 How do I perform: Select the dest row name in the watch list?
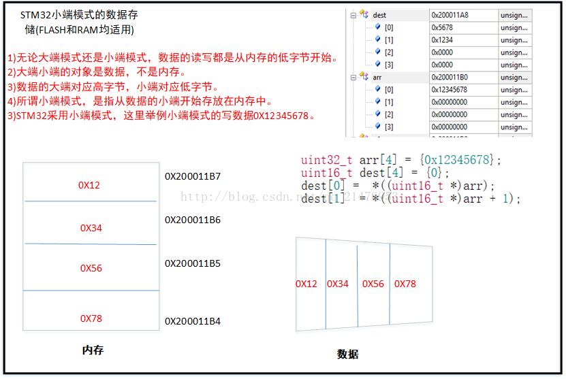[379, 15]
